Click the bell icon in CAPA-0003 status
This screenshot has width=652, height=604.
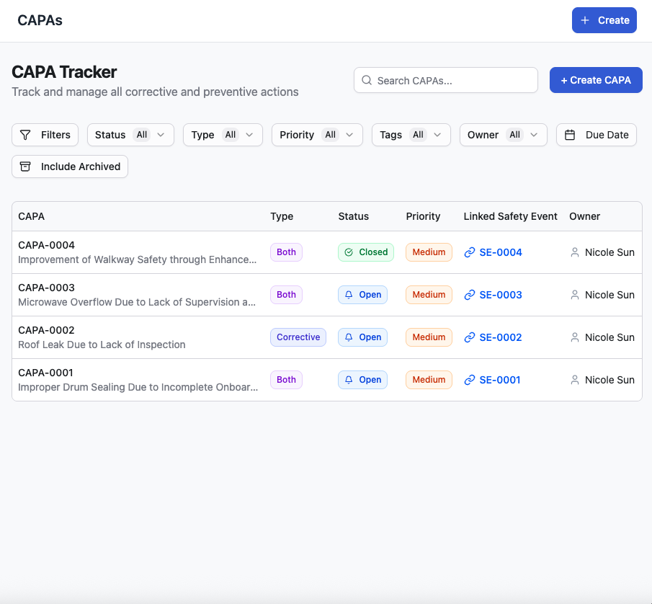pyautogui.click(x=349, y=295)
